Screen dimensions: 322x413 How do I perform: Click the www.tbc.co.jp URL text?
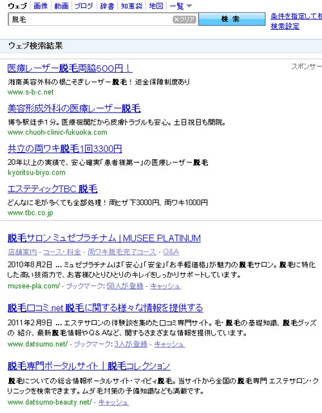tap(30, 213)
